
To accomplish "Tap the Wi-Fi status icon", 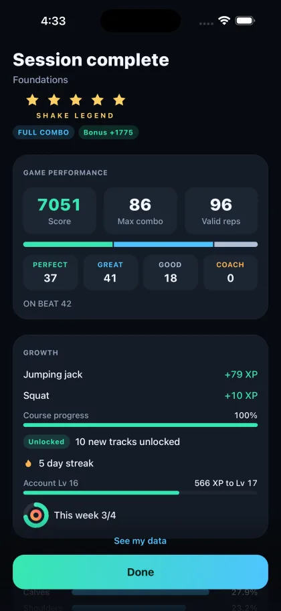I will pos(224,21).
